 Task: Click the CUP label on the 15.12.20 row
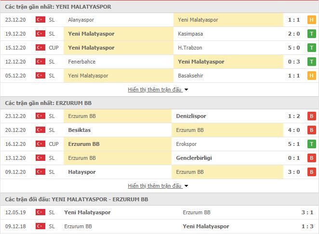click(x=53, y=48)
